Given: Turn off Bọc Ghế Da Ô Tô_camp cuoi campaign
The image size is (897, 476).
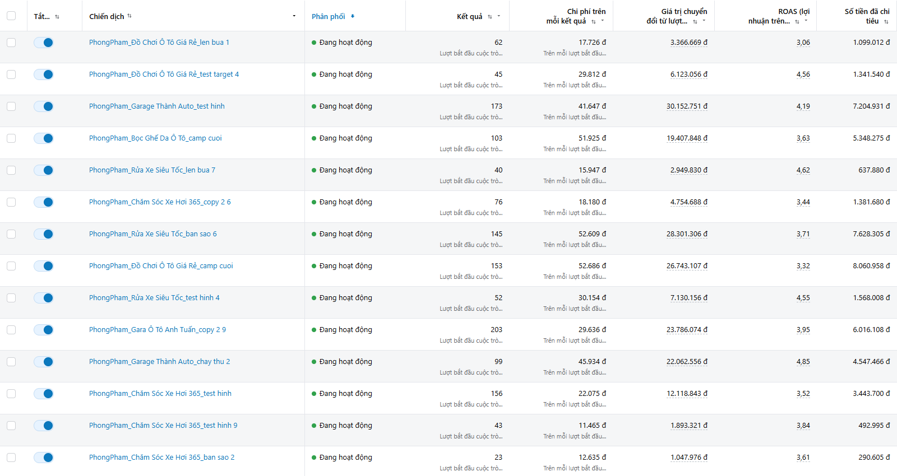Looking at the screenshot, I should [44, 138].
